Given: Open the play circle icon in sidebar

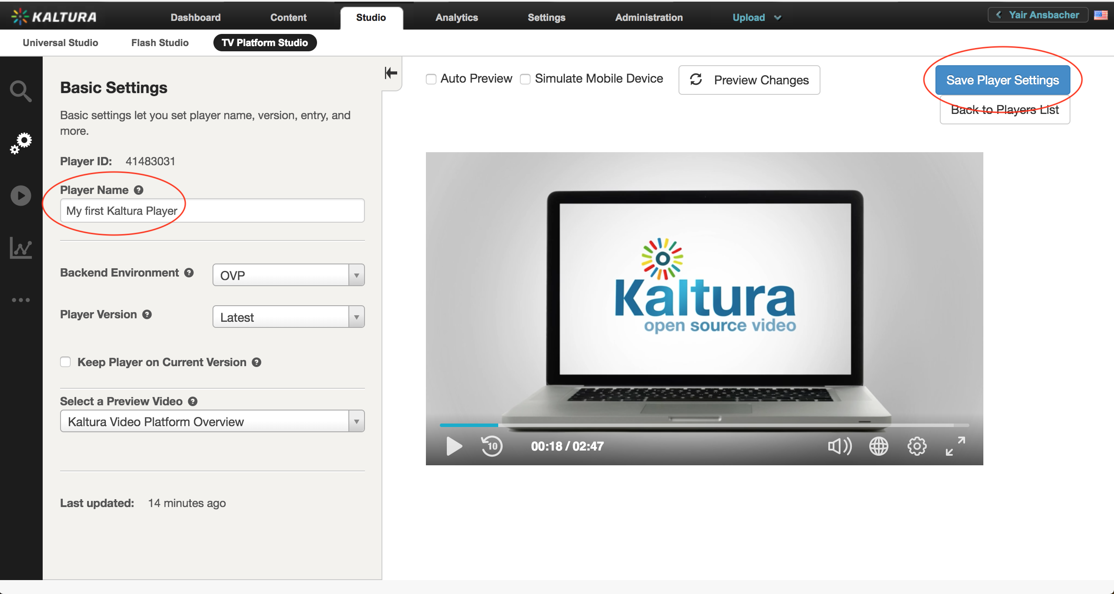Looking at the screenshot, I should point(21,196).
